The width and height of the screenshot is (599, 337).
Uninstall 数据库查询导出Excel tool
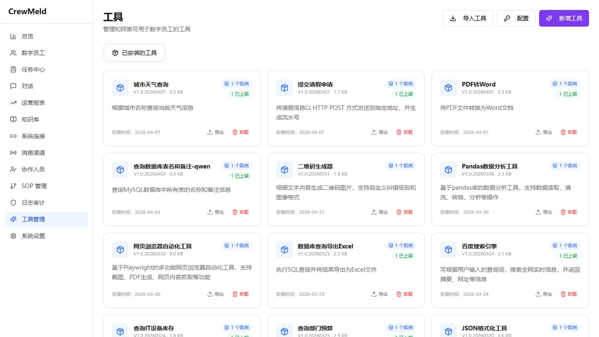(405, 294)
